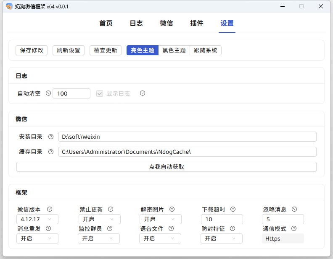333x259 pixels.
Task: Click the 点我自动获取 button
Action: 166,167
